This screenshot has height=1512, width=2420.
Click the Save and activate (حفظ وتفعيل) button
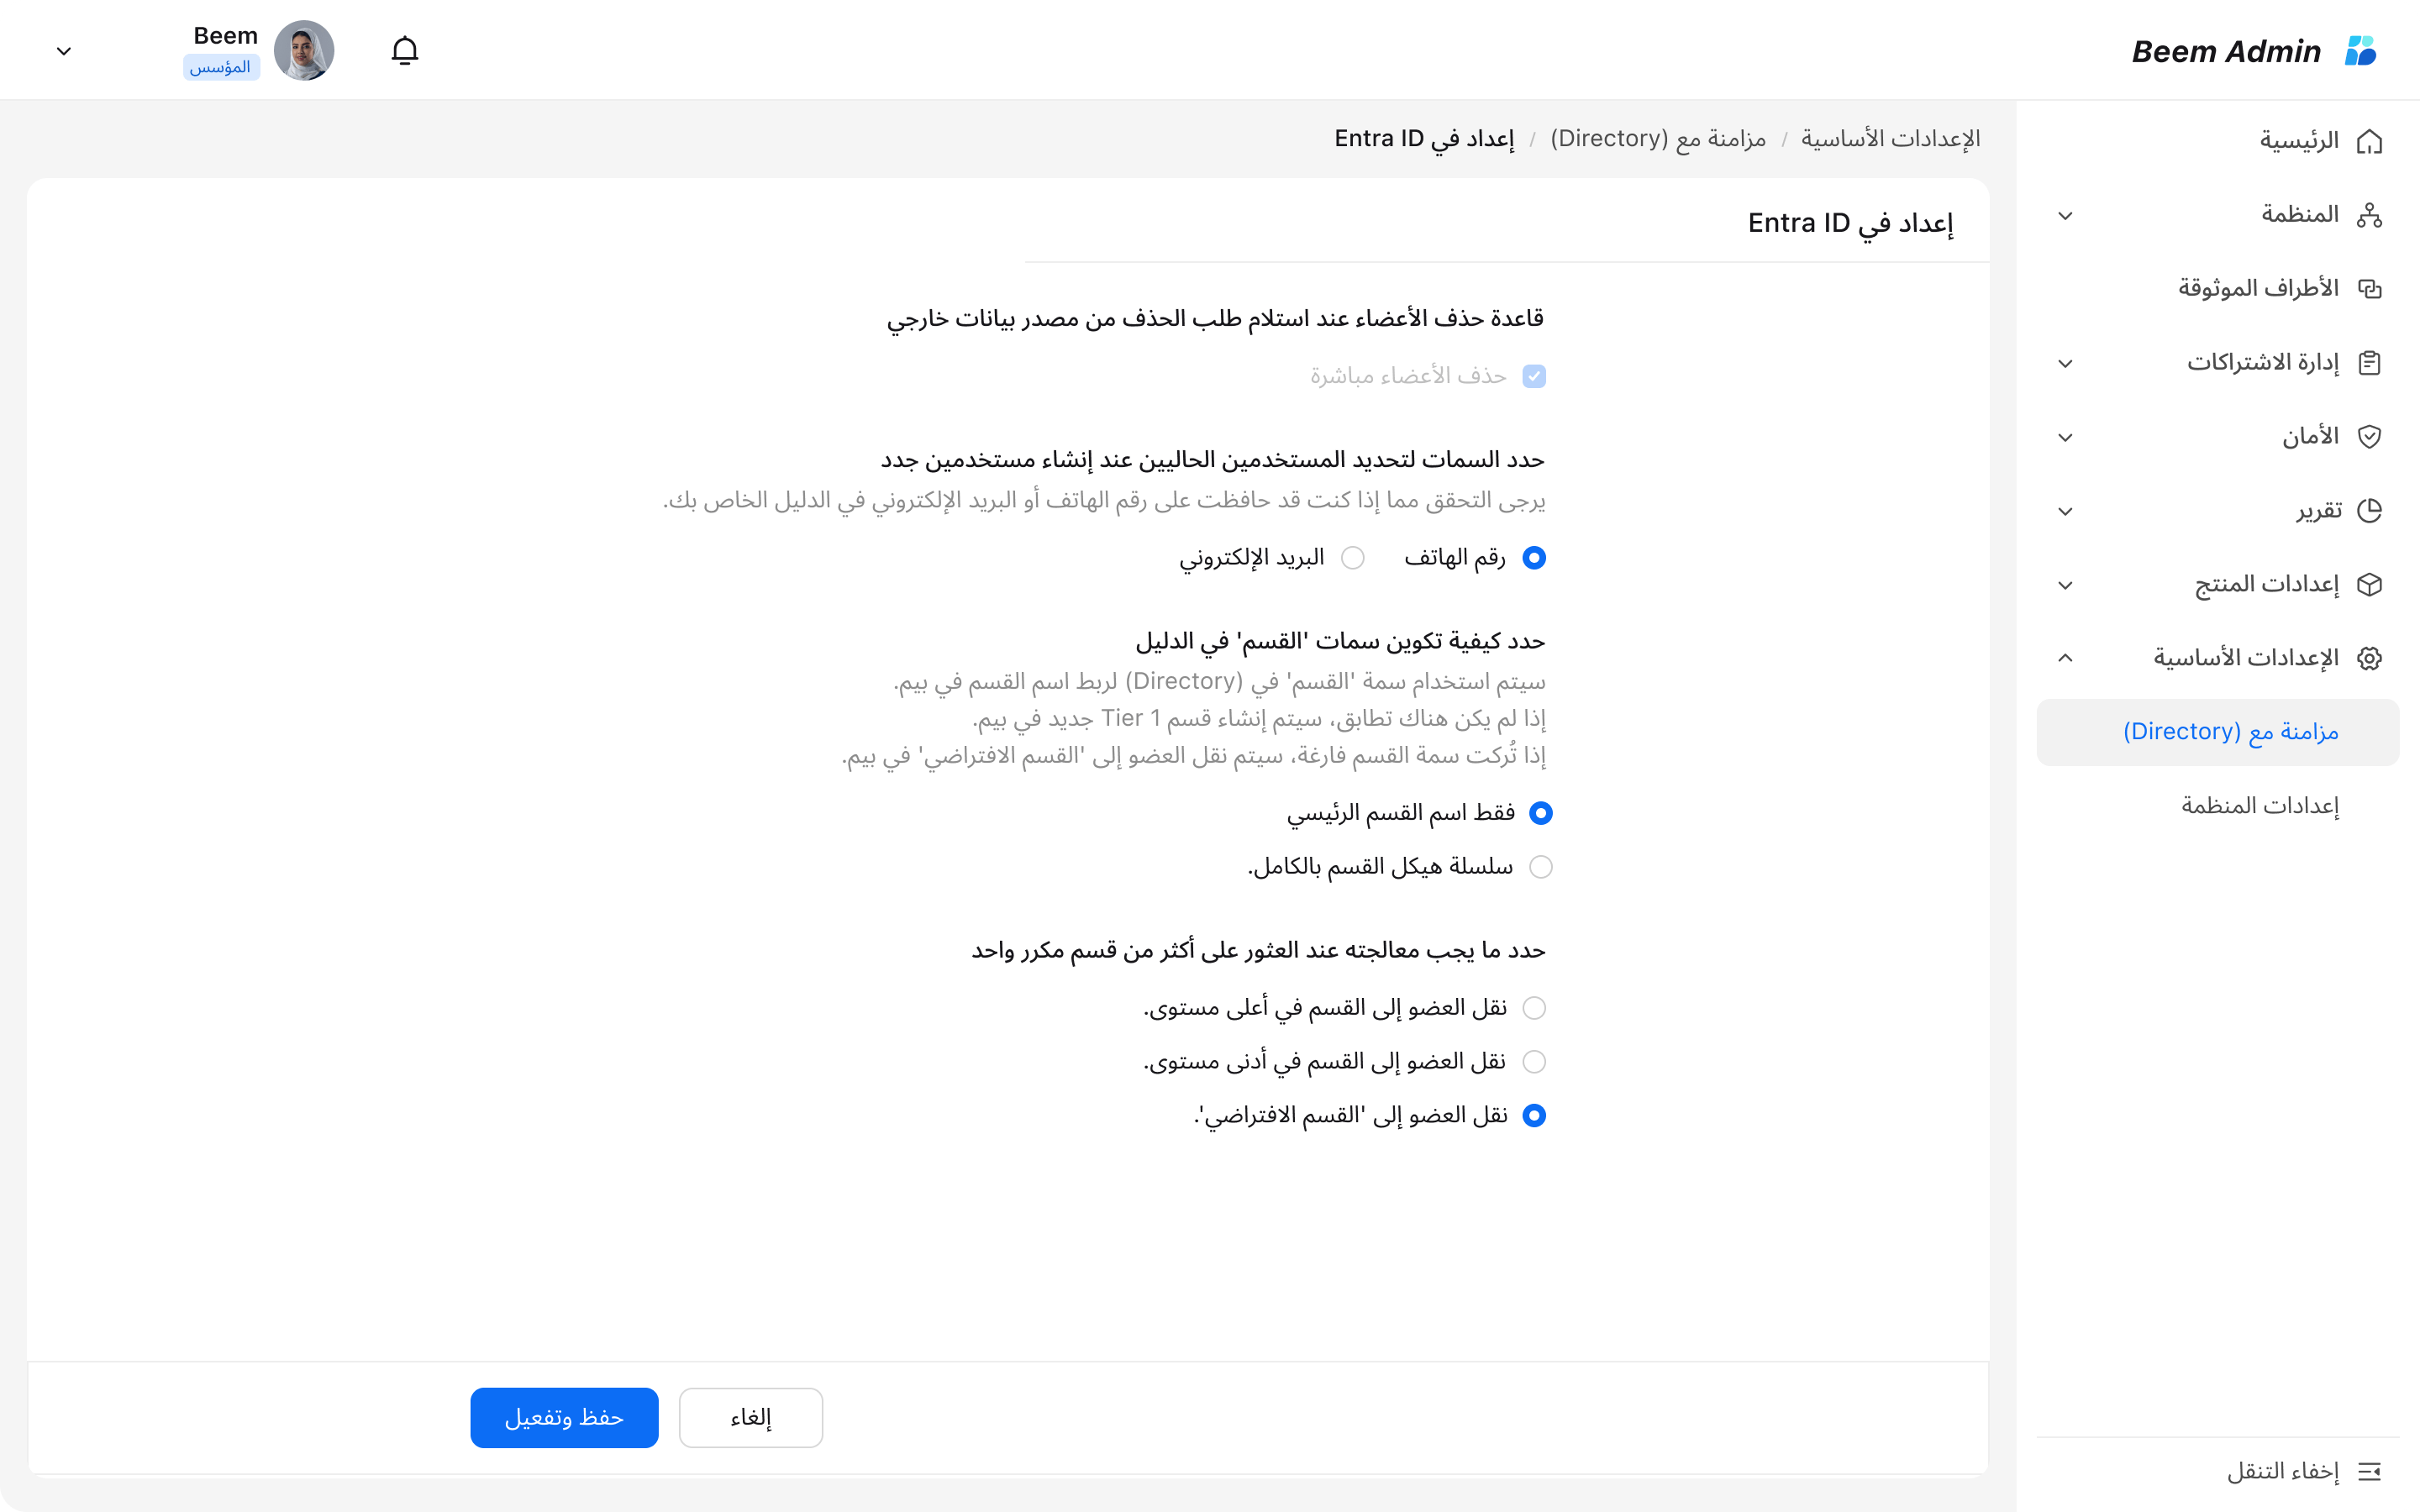(564, 1417)
